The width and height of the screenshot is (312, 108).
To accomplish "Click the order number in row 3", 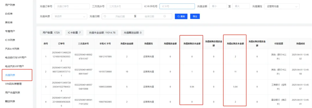I will coord(61,87).
